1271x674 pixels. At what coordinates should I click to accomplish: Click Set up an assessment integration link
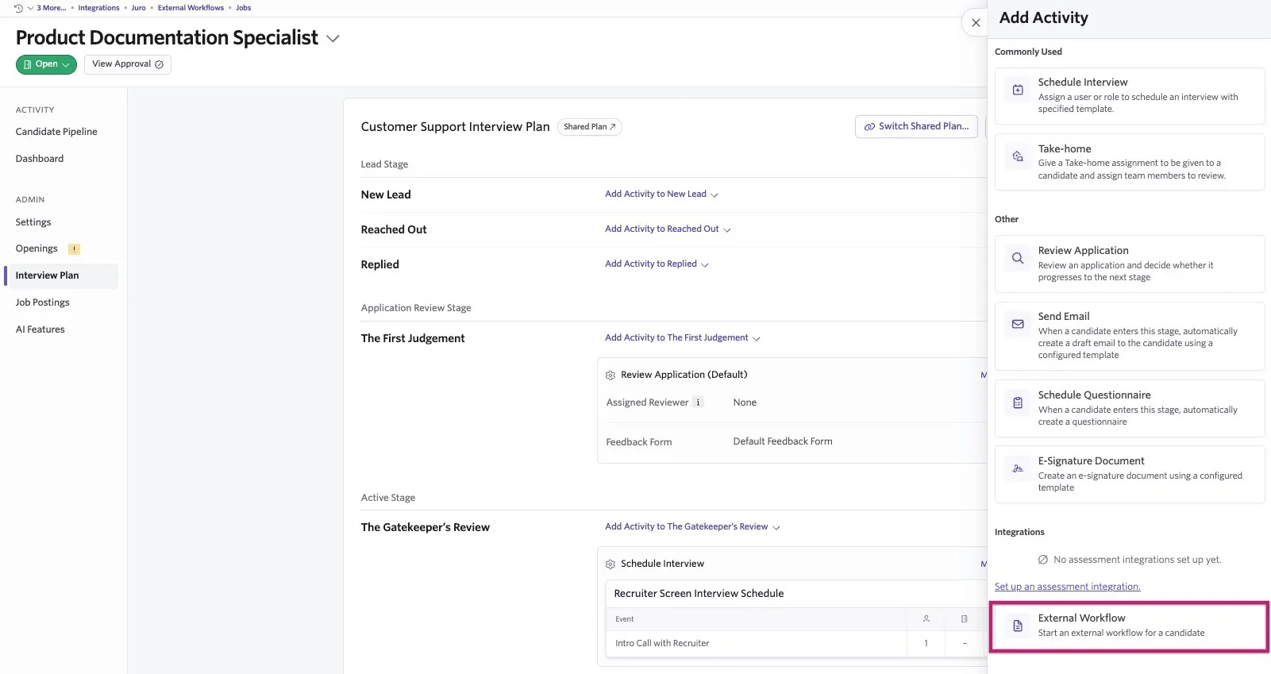1067,587
